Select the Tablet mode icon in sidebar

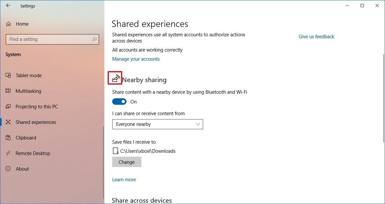pos(8,75)
